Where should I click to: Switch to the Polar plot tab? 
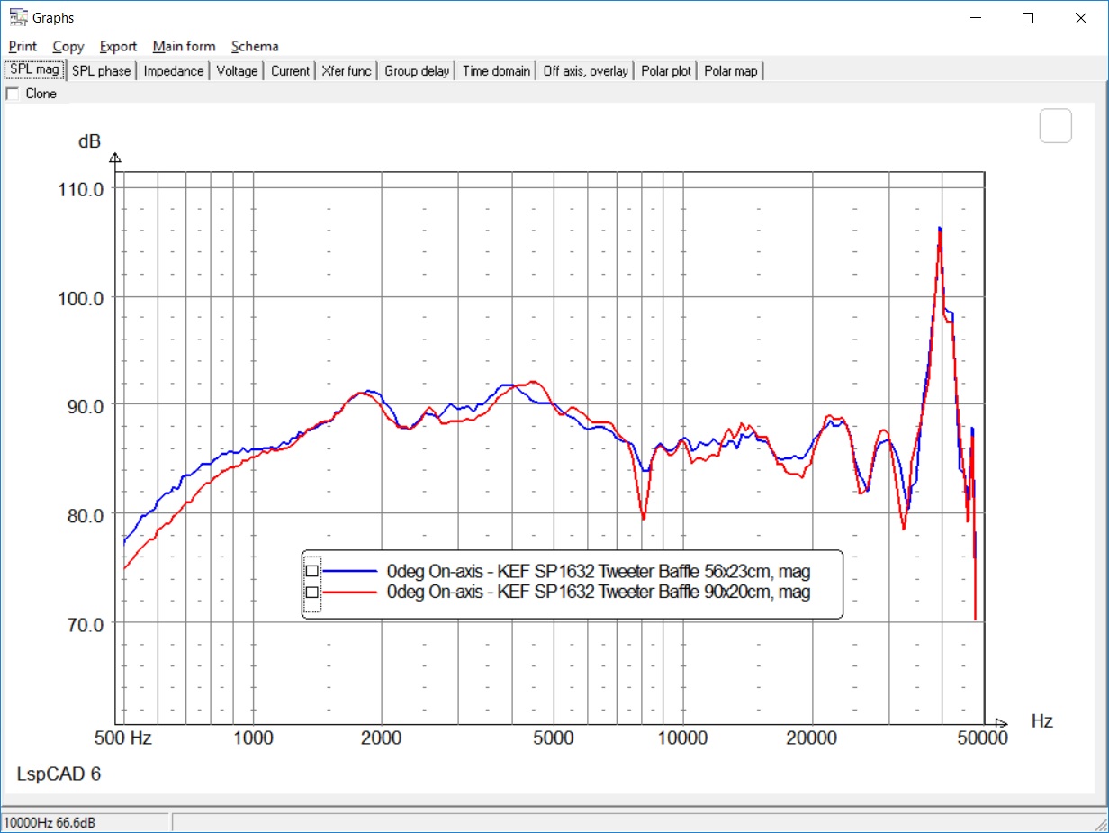pyautogui.click(x=666, y=71)
